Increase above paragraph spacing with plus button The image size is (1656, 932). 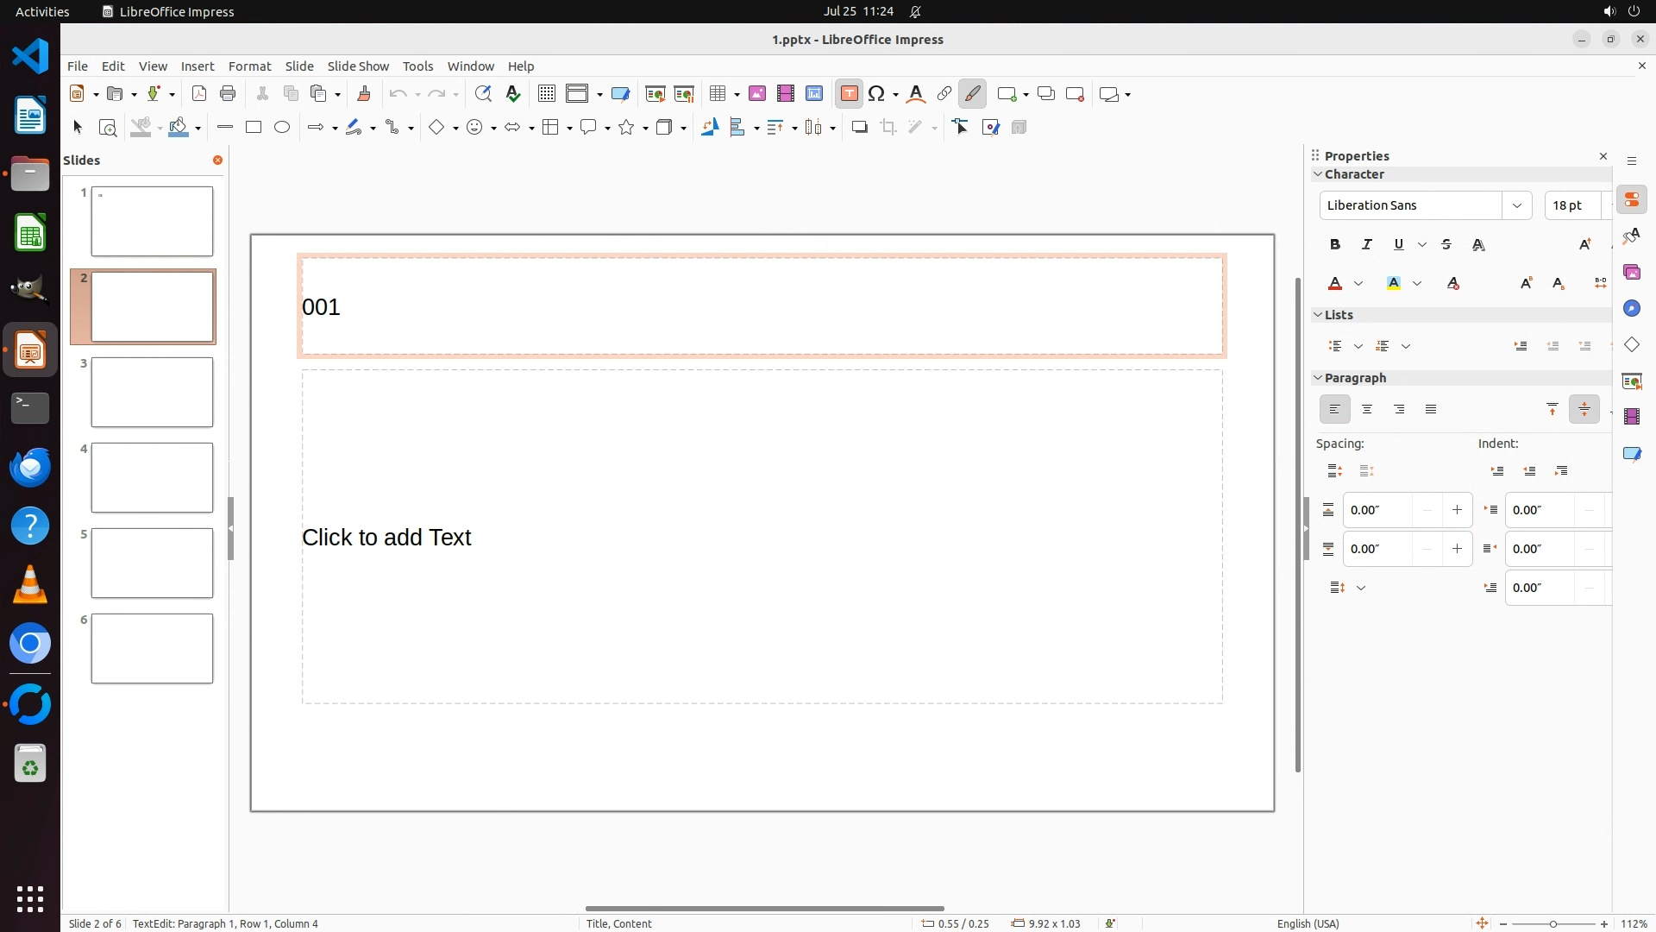1457,510
